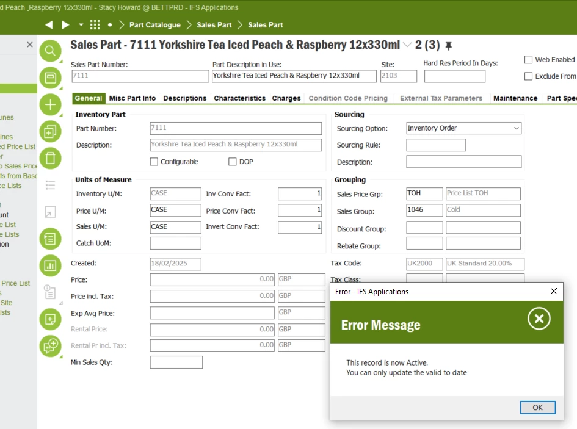Open Price List link in navigator
This screenshot has width=577, height=429.
15,283
